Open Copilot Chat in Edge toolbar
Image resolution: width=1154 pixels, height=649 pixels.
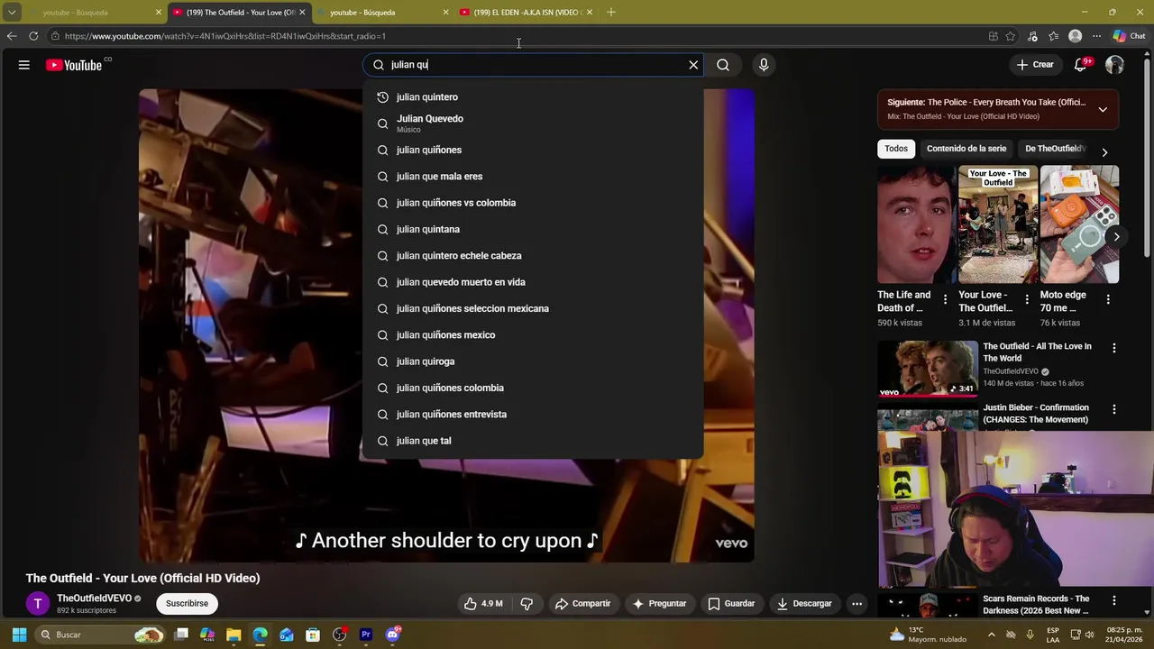1129,36
